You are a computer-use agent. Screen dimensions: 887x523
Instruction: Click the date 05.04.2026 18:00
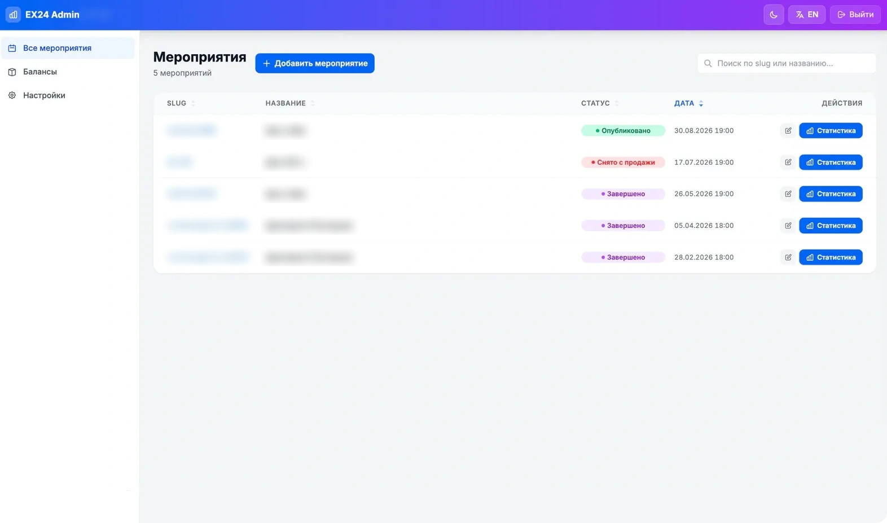tap(704, 225)
